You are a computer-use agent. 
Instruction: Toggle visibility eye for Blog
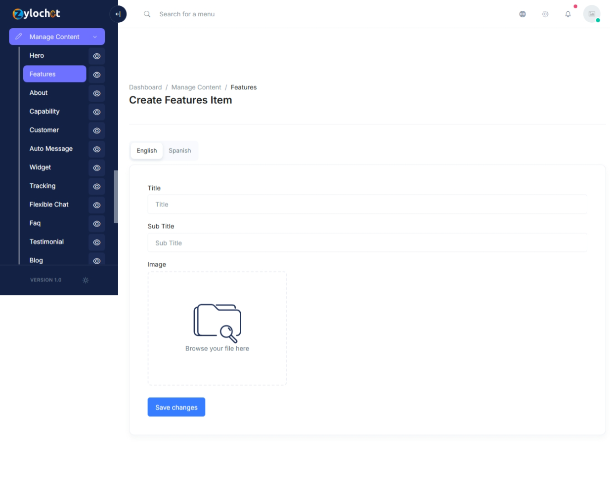[97, 260]
